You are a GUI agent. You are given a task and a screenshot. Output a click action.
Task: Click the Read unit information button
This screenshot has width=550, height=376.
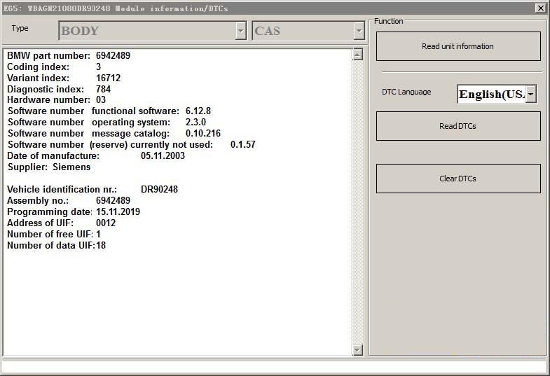[x=458, y=46]
